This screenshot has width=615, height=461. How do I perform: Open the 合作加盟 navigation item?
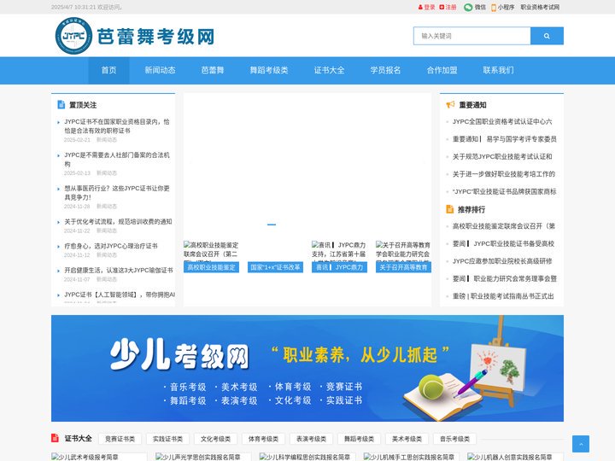coord(442,70)
